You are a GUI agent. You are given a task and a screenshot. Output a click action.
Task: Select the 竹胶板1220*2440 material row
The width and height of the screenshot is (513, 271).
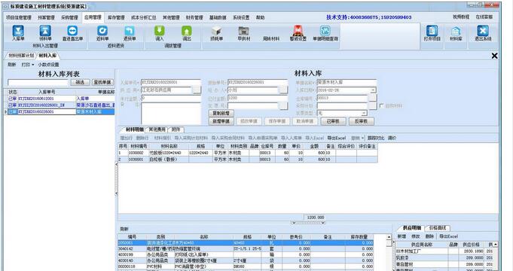coord(248,153)
